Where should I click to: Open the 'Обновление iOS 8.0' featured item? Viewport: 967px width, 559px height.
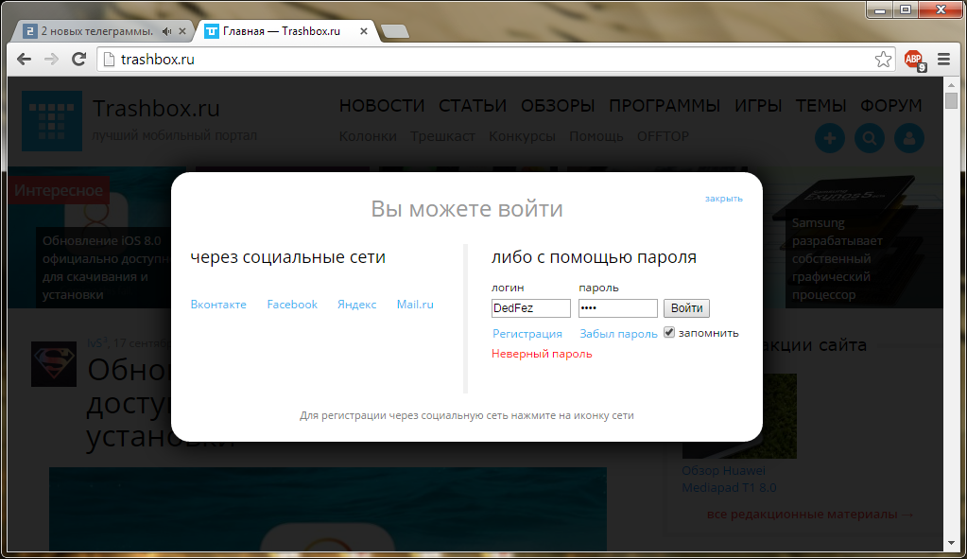(105, 268)
